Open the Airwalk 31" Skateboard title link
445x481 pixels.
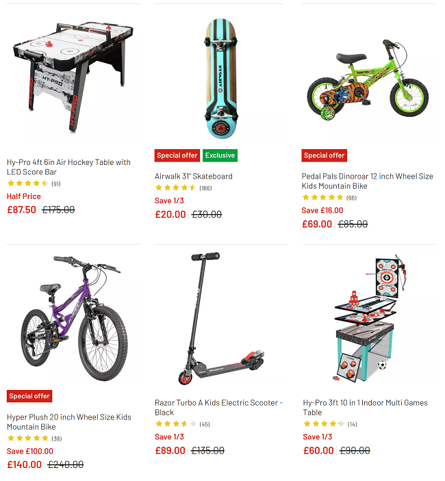coord(193,177)
